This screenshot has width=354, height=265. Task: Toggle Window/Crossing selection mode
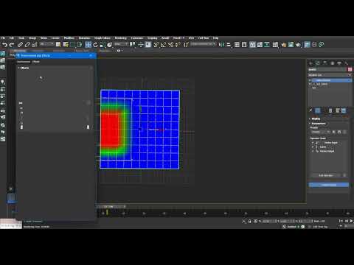(80, 45)
